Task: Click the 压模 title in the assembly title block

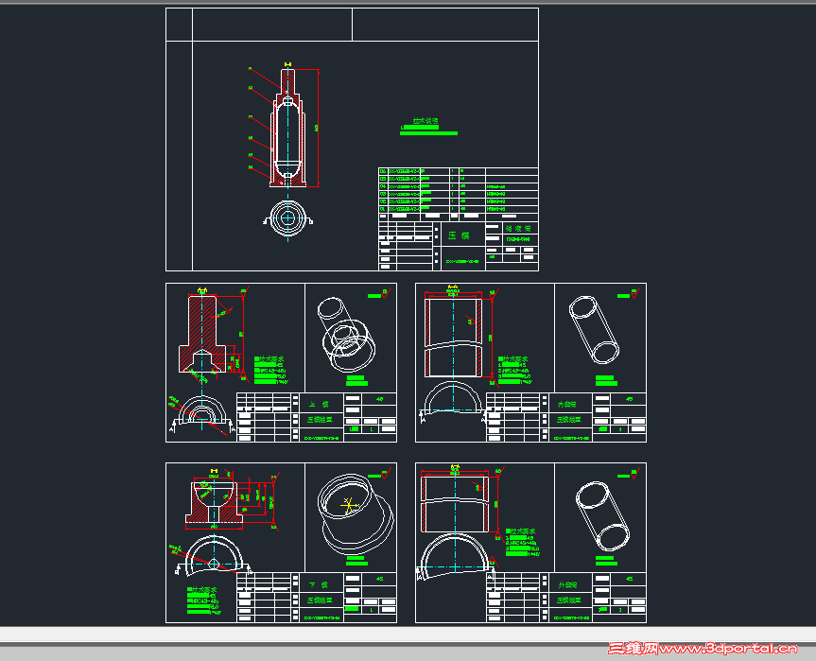Action: pyautogui.click(x=459, y=235)
